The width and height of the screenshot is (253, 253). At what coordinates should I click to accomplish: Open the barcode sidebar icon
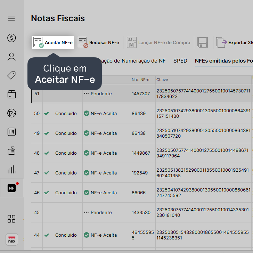(x=11, y=132)
